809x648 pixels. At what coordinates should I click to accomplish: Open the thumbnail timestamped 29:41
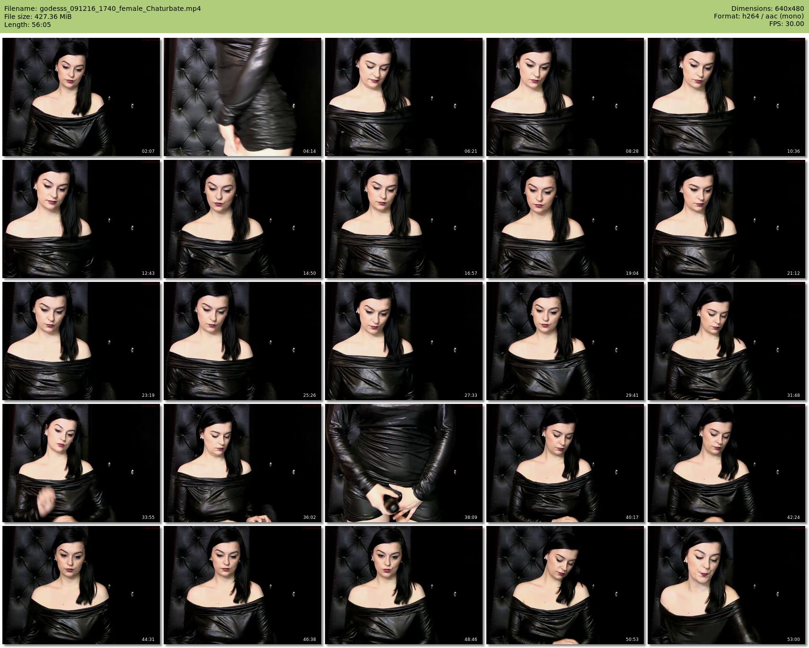pyautogui.click(x=565, y=341)
